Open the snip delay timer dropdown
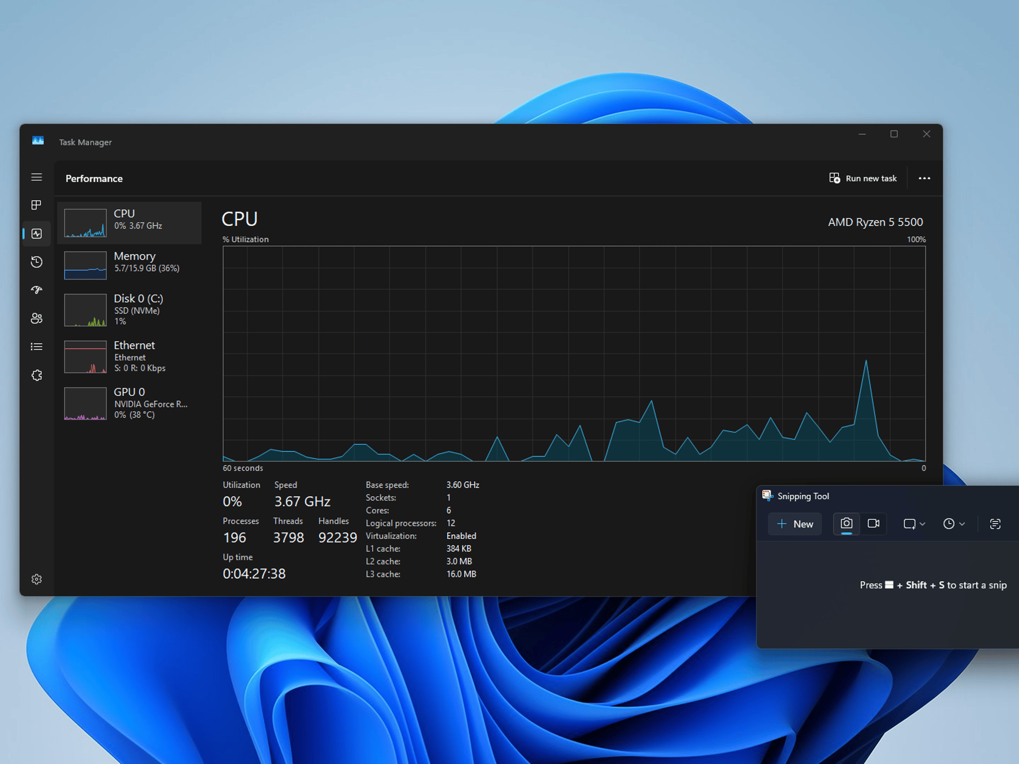 coord(954,524)
